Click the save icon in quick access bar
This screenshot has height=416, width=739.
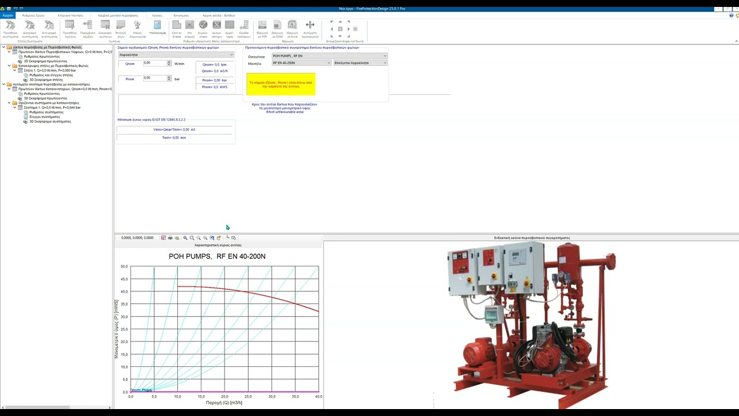[9, 9]
